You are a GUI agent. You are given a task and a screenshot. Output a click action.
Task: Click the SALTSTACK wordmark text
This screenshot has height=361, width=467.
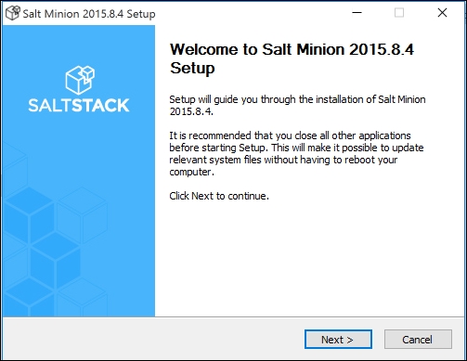pyautogui.click(x=79, y=105)
